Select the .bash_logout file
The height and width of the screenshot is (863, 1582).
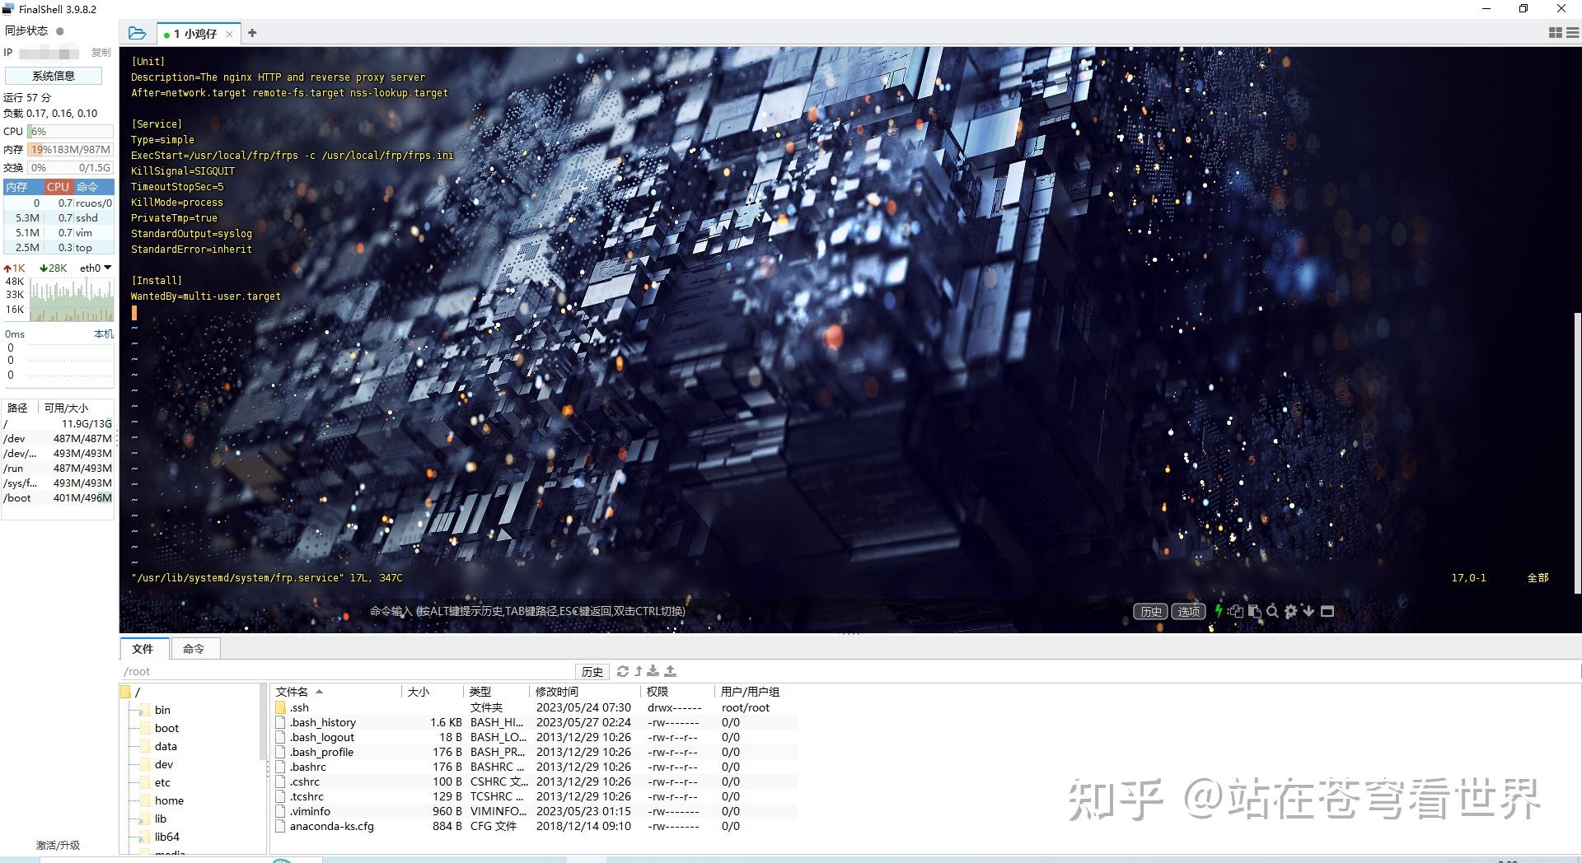(x=535, y=737)
